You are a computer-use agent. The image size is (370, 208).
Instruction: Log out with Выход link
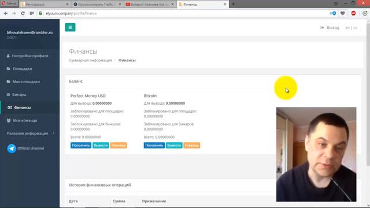[x=330, y=28]
